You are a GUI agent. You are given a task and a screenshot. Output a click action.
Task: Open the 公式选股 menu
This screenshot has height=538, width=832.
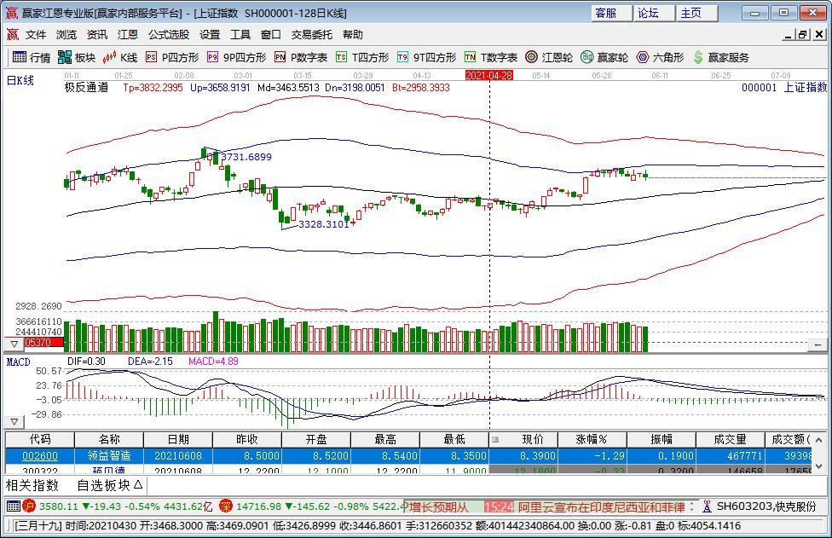point(169,34)
